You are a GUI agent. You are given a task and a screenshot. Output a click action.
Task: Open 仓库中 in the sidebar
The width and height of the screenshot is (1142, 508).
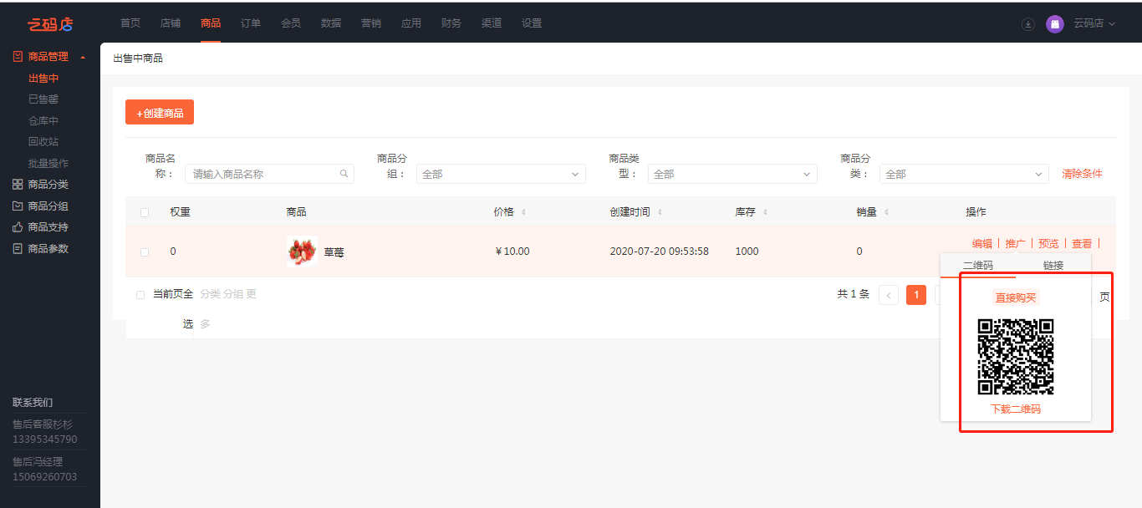43,121
